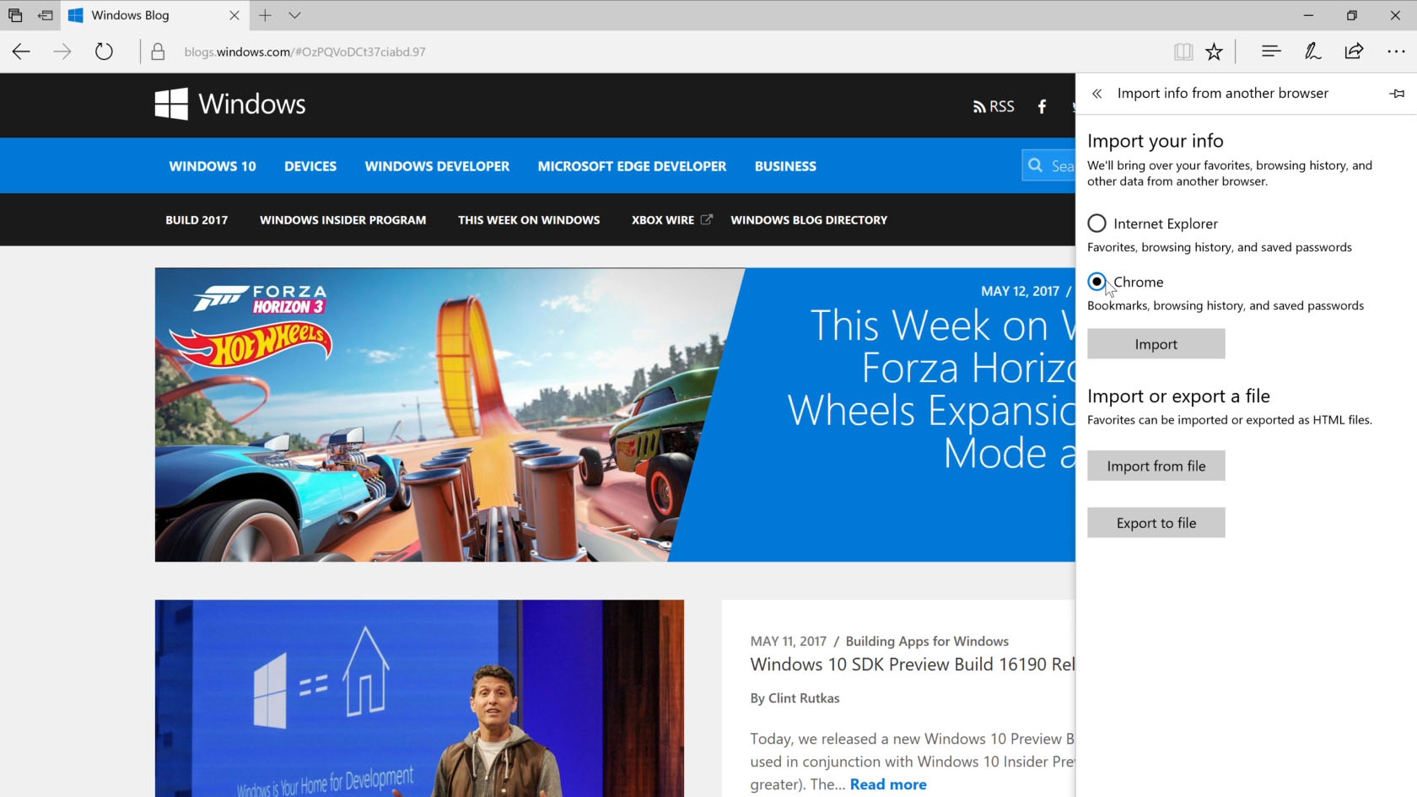Open the Windows Developer menu item
The image size is (1417, 797).
pos(437,166)
